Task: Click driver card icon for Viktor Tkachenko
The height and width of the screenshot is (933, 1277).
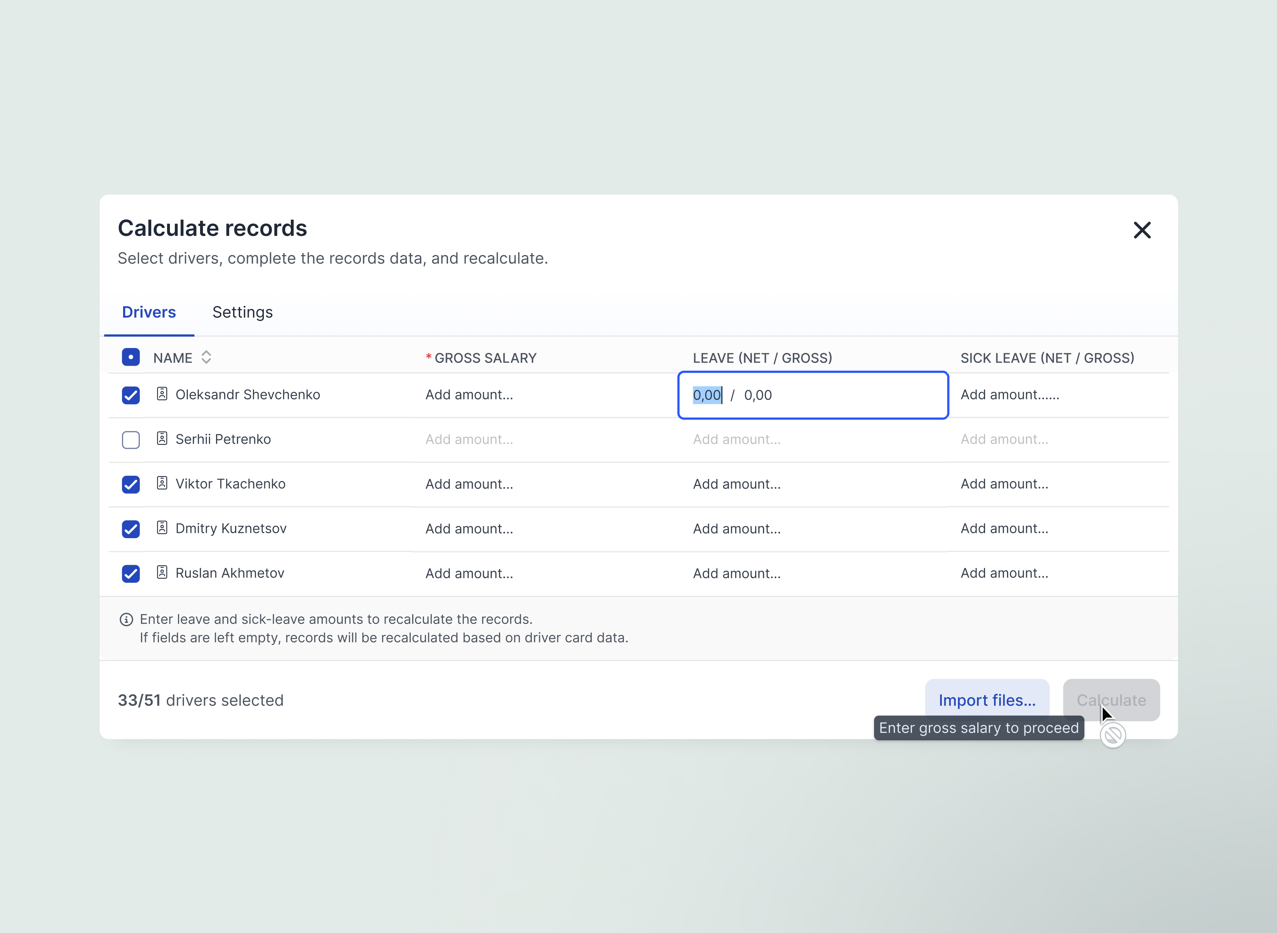Action: tap(162, 483)
